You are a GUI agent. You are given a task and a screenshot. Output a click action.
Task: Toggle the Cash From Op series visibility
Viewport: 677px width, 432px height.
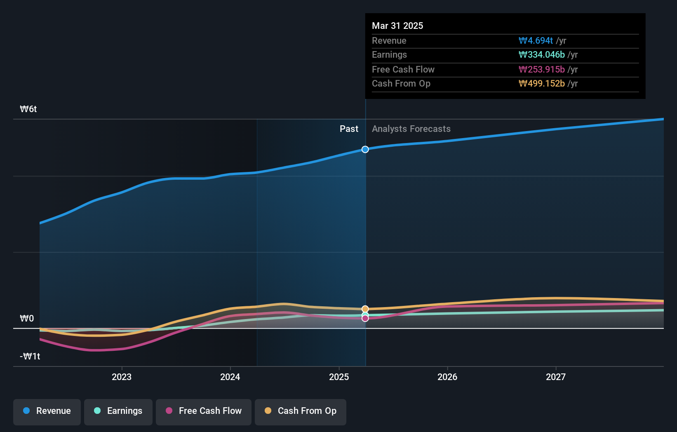[x=300, y=411]
